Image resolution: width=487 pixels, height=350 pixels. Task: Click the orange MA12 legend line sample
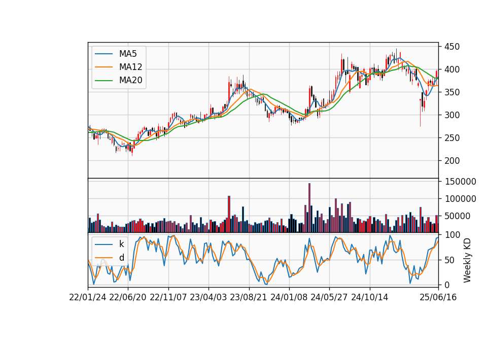click(x=103, y=67)
